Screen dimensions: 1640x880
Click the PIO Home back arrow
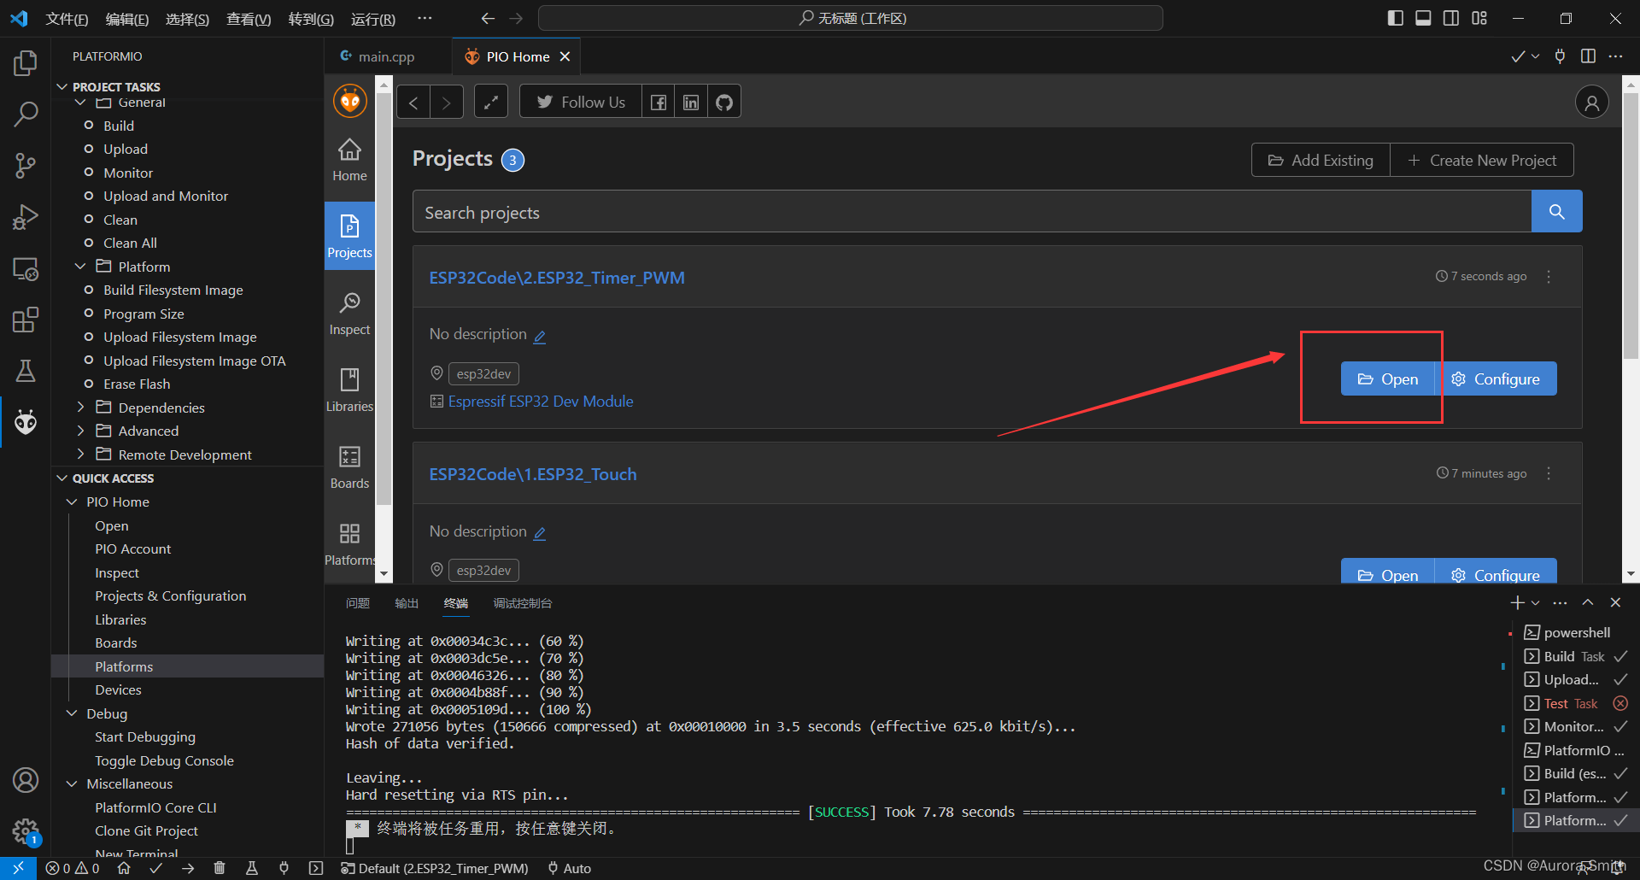tap(413, 103)
